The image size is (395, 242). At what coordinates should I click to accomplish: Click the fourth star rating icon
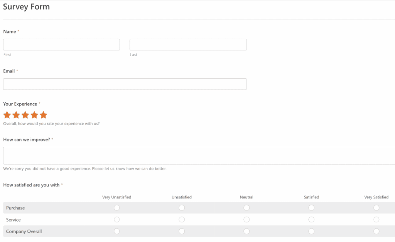pos(34,114)
